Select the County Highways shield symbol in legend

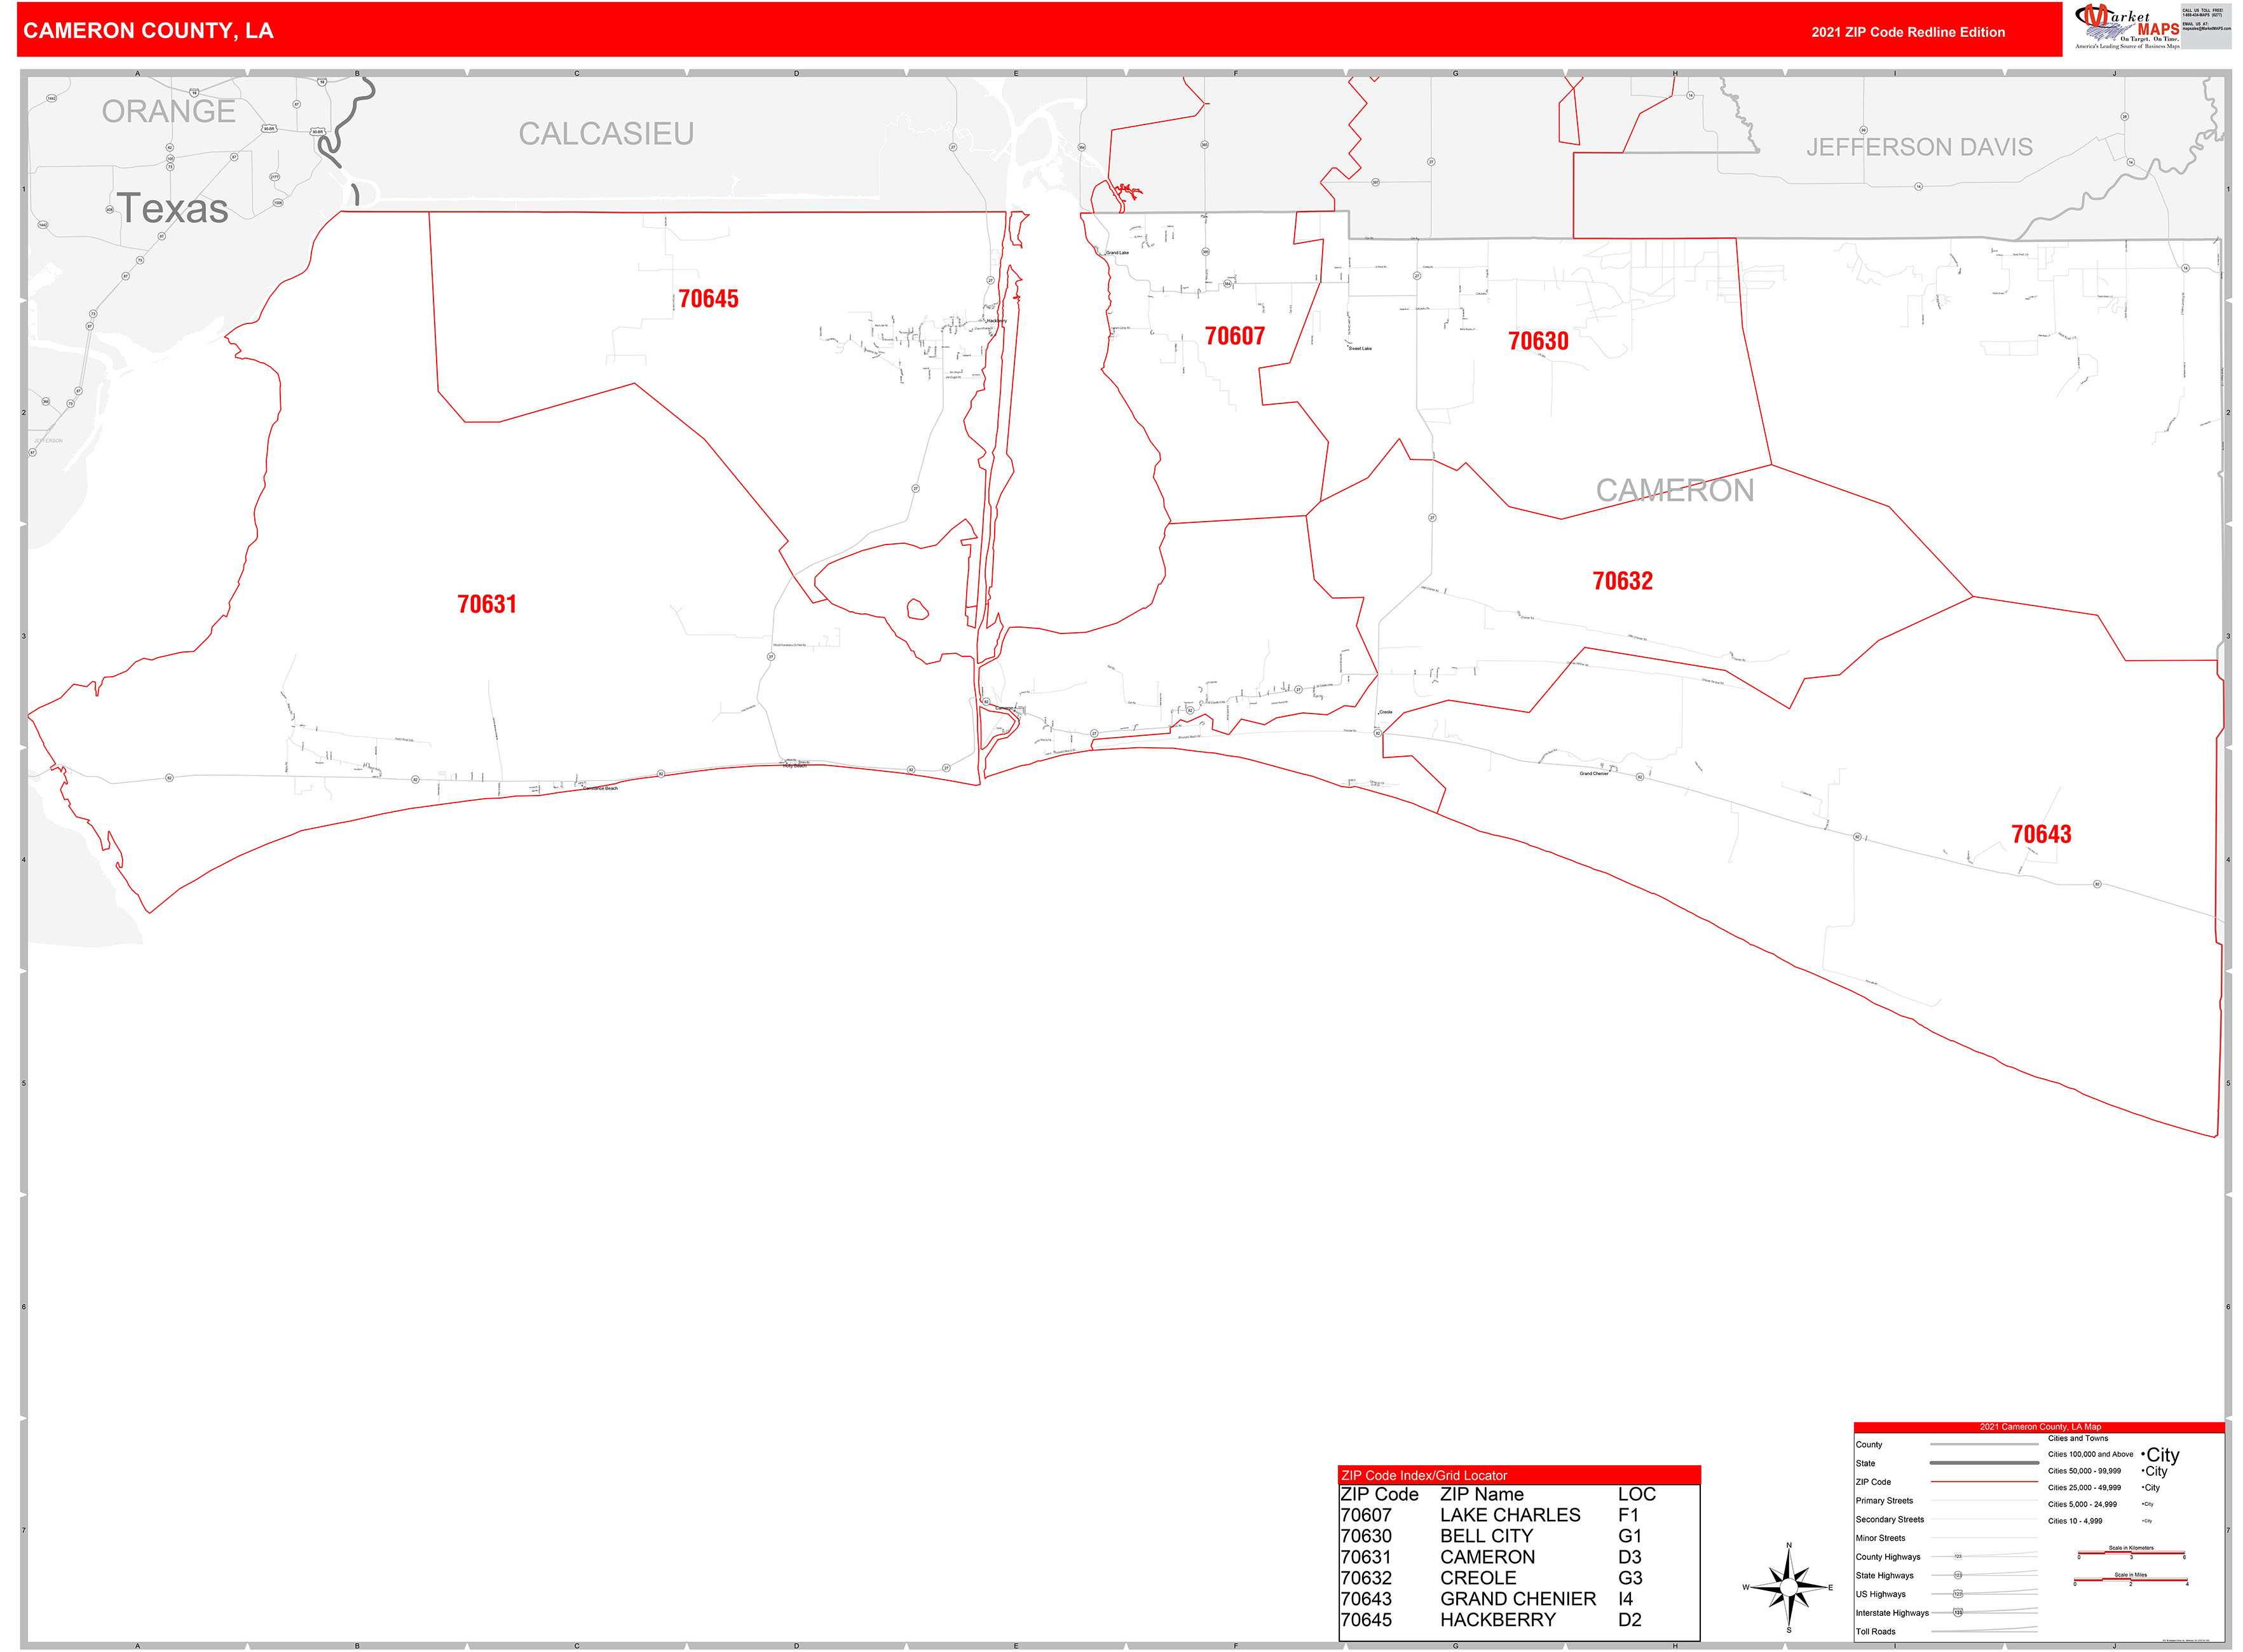(1959, 1556)
